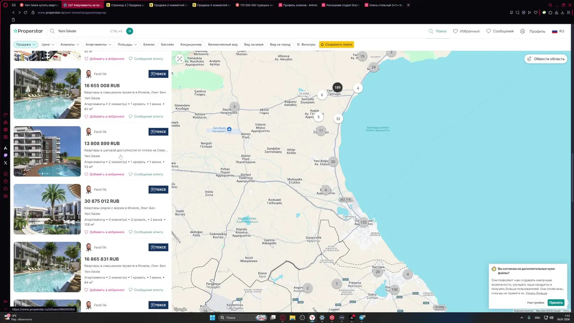
Task: Message agent for 13 808 899 RUB listing
Action: coord(146,174)
